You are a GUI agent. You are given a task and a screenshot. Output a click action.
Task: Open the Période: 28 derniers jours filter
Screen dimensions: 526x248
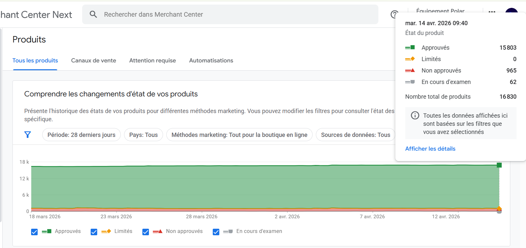pos(81,135)
